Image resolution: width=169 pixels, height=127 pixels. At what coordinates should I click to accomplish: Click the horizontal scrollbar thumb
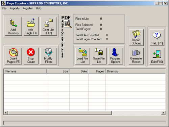tap(60, 113)
